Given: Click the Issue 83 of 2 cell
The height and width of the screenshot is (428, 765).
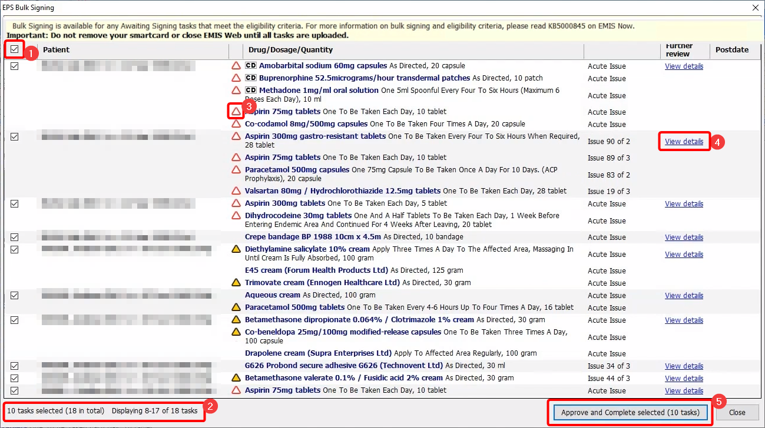Looking at the screenshot, I should click(609, 175).
